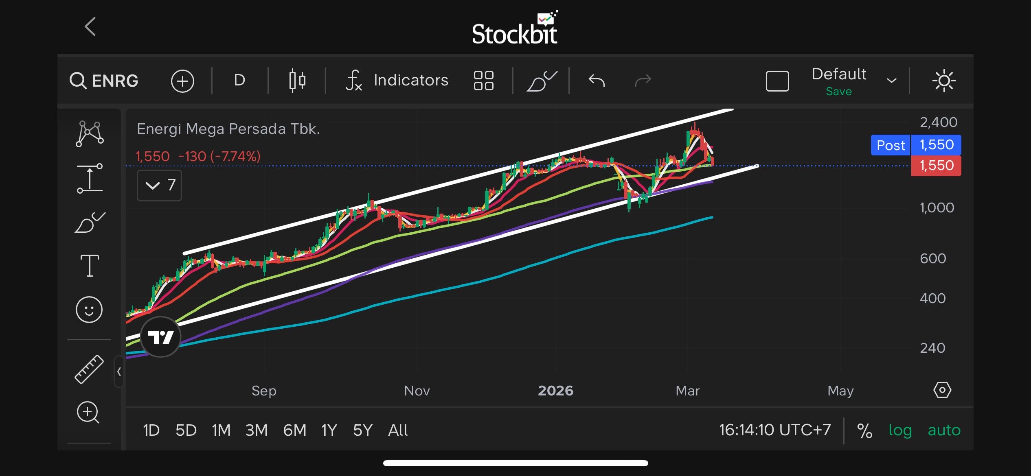Click the add symbol plus icon
The width and height of the screenshot is (1031, 476).
coord(182,81)
